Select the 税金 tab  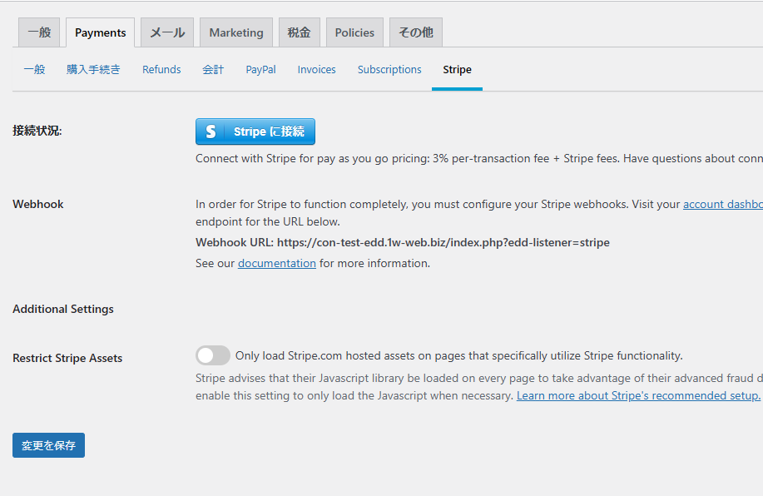pyautogui.click(x=299, y=32)
